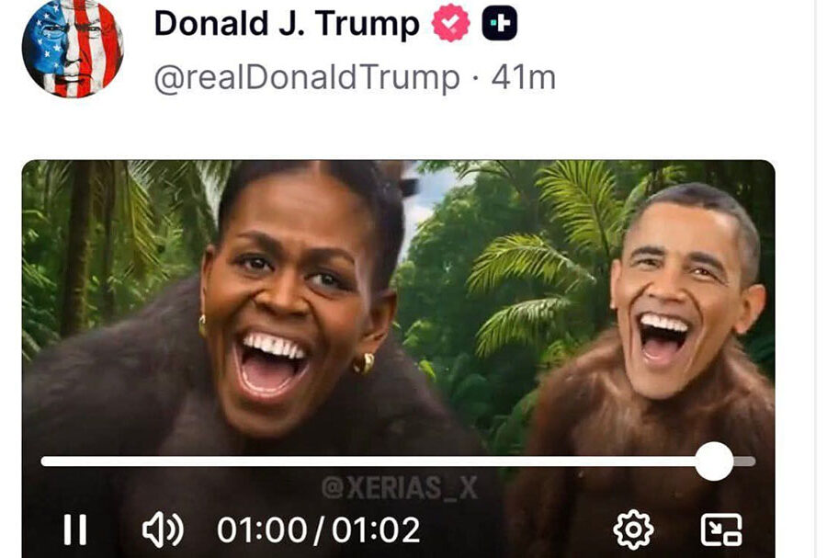Open the Donald J. Trump display name

click(287, 24)
